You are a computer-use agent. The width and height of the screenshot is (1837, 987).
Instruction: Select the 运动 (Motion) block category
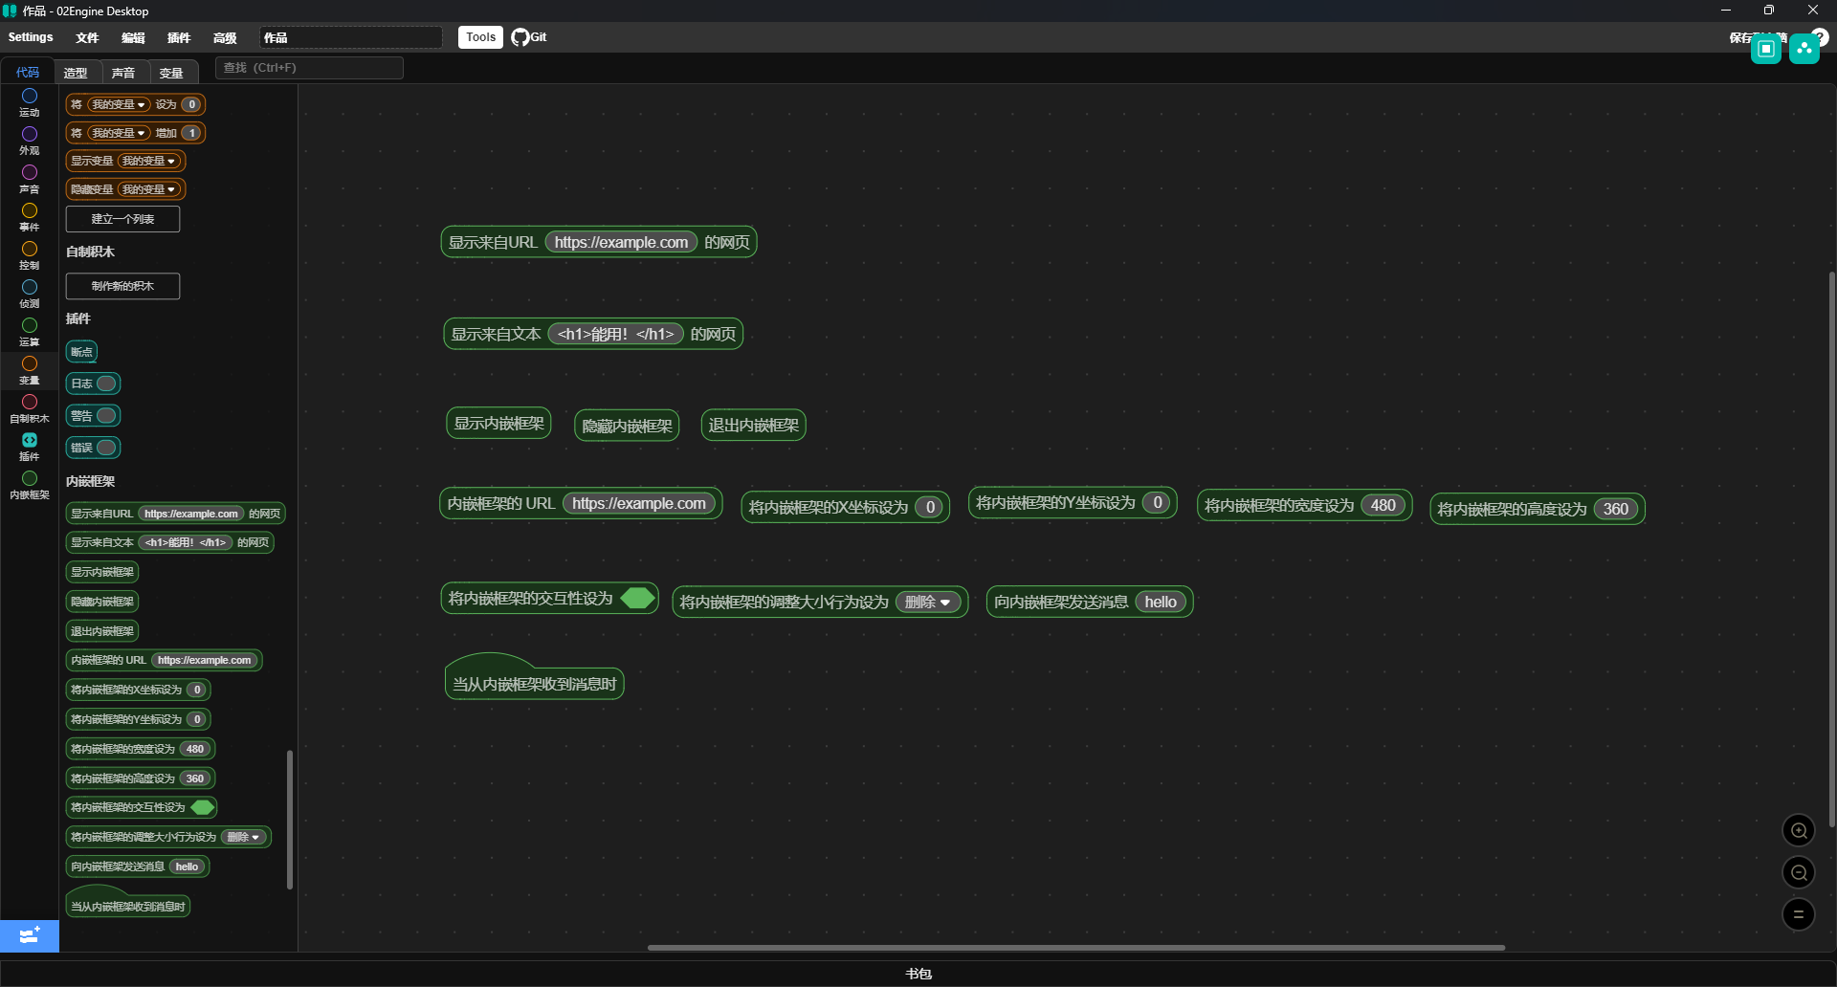click(30, 101)
